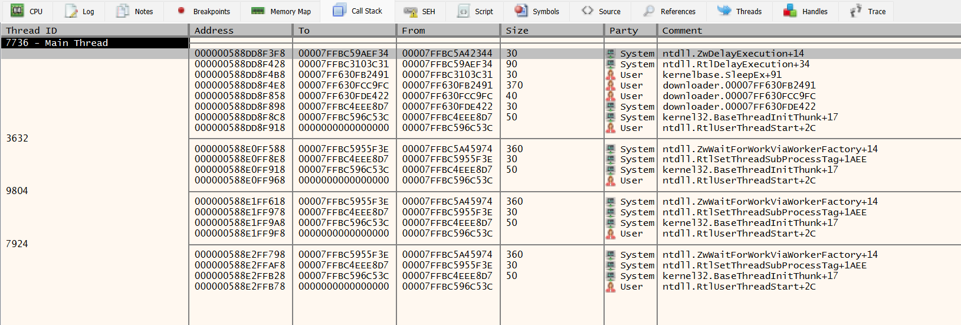
Task: Select the ntdll.ZwDelayExecution+14 row
Action: coord(575,54)
